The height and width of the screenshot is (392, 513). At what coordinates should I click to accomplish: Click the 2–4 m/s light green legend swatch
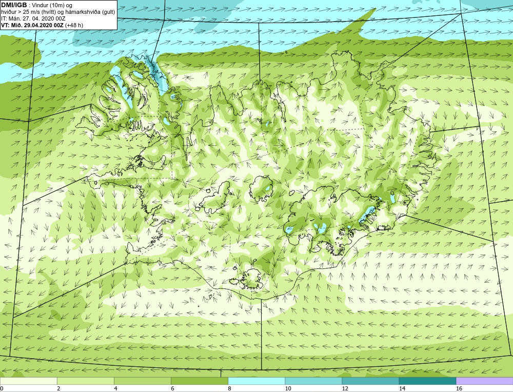point(85,381)
